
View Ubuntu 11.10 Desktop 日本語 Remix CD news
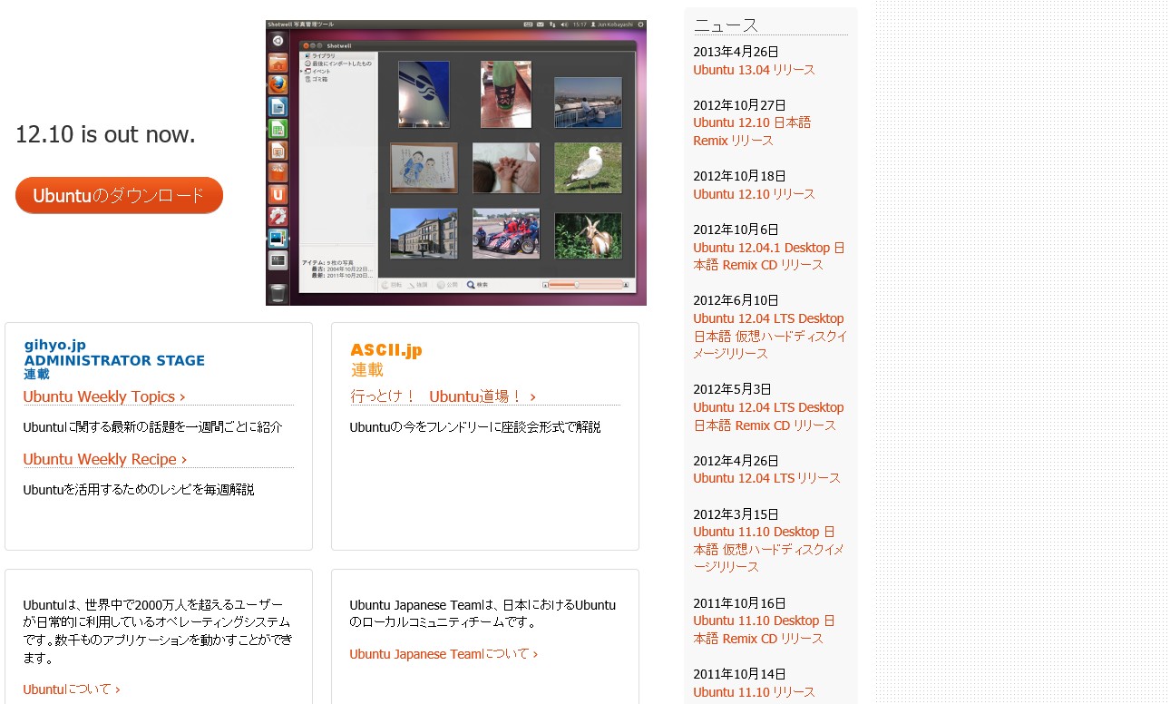[764, 630]
